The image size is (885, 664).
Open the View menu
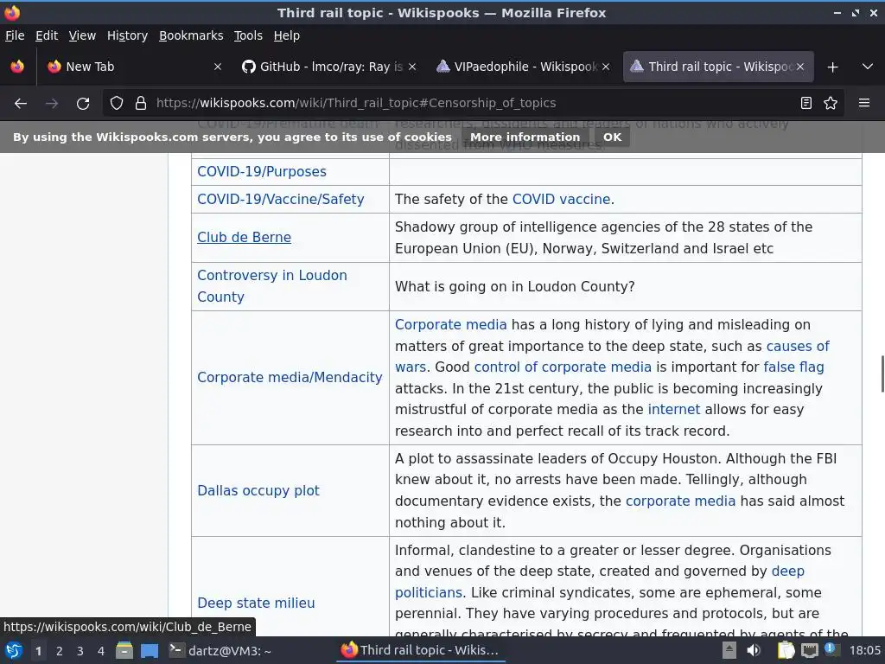pyautogui.click(x=82, y=35)
